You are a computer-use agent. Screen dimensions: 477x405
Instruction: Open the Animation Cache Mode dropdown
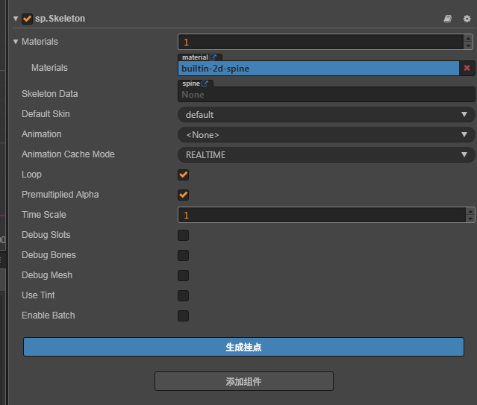[325, 155]
